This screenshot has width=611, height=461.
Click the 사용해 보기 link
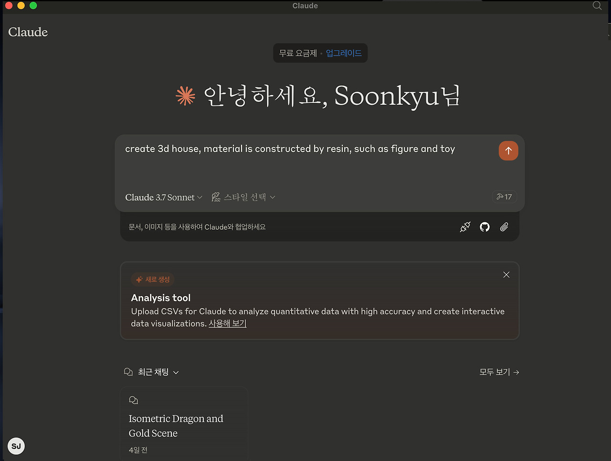coord(227,323)
